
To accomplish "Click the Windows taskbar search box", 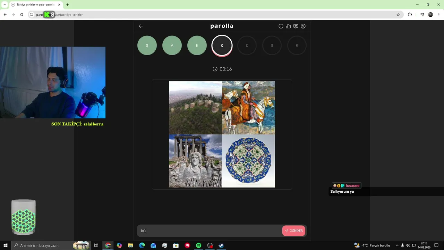I will coord(51,245).
